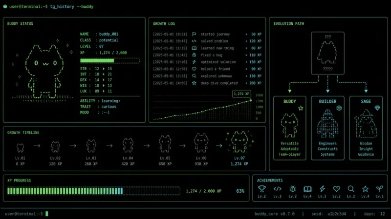391x219 pixels.
Task: Click the WIS stat row
Action: [x=96, y=86]
